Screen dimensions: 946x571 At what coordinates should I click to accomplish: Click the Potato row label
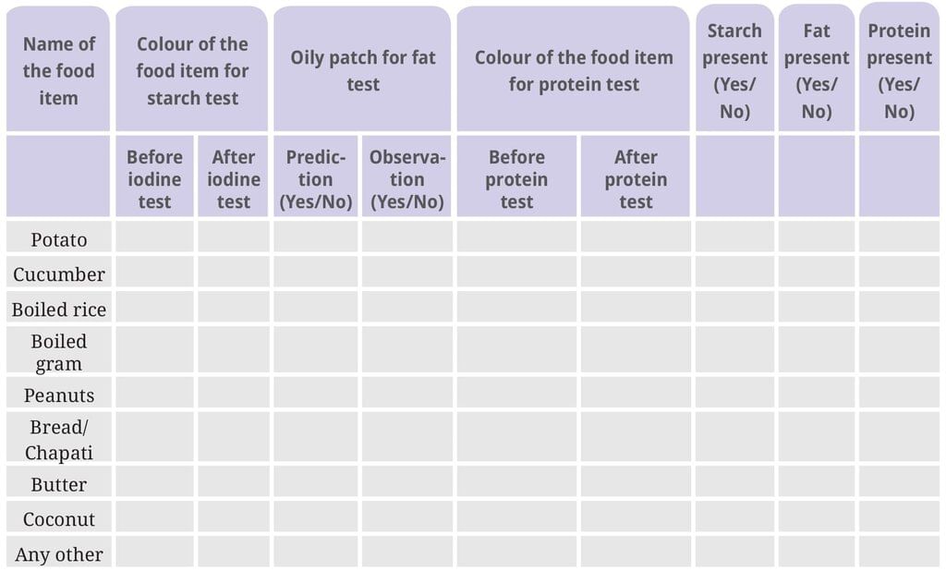[x=58, y=239]
